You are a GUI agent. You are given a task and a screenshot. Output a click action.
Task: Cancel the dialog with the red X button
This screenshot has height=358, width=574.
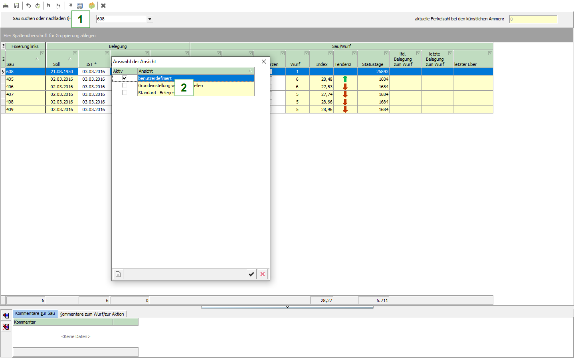(263, 274)
